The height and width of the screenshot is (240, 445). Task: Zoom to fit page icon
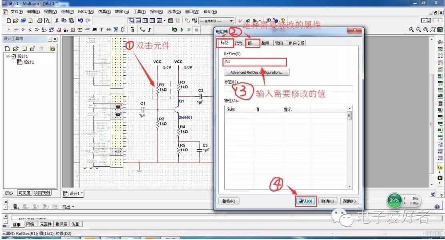click(433, 30)
